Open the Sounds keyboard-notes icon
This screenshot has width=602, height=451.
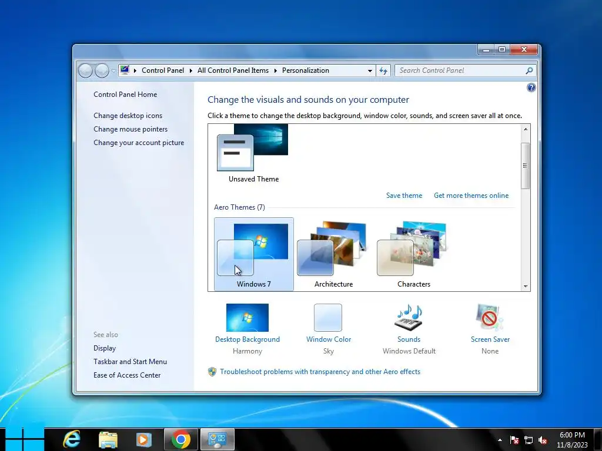[409, 318]
